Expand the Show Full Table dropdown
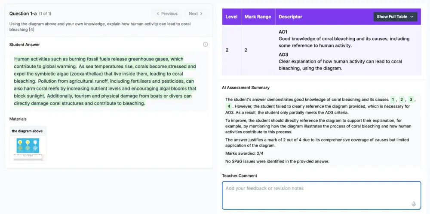This screenshot has height=214, width=430. [395, 17]
